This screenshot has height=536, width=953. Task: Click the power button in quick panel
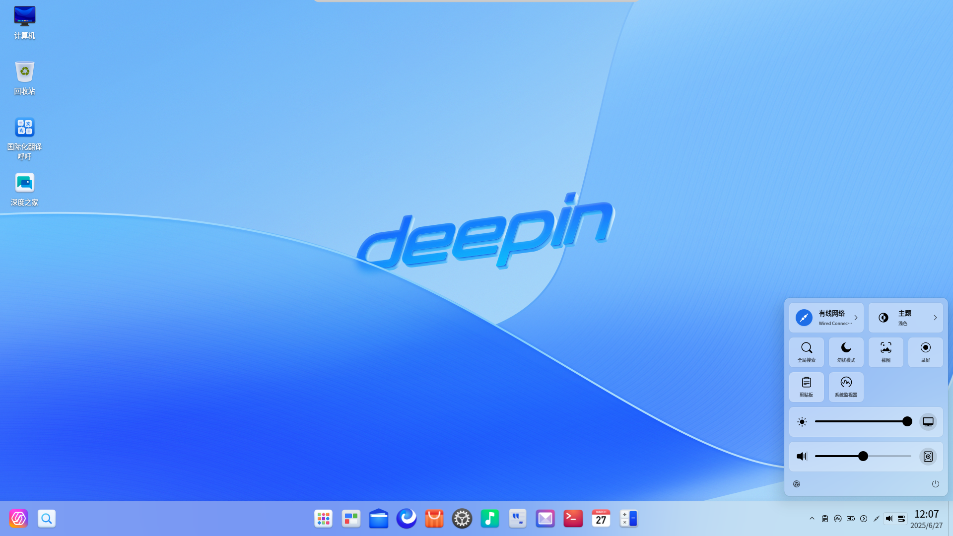point(936,484)
